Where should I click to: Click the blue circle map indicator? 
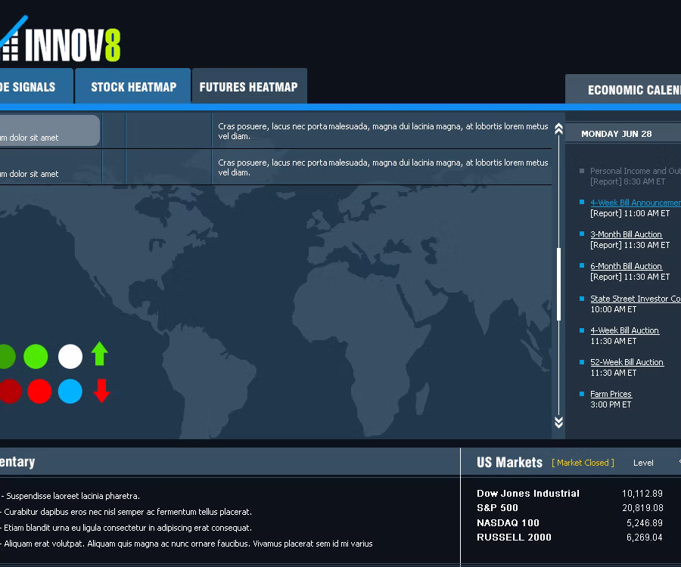tap(70, 392)
